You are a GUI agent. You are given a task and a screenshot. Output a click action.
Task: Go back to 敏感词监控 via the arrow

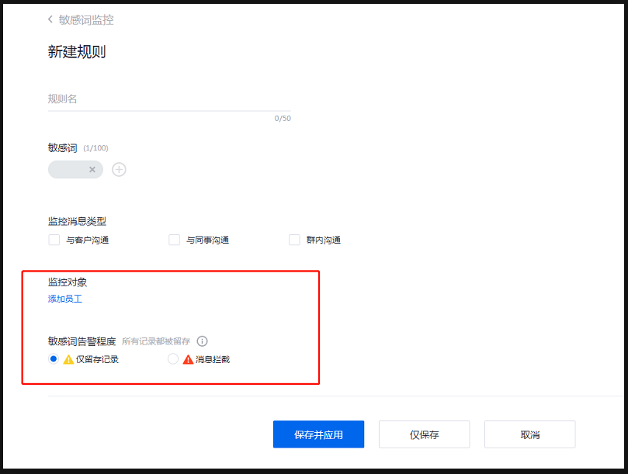[50, 19]
